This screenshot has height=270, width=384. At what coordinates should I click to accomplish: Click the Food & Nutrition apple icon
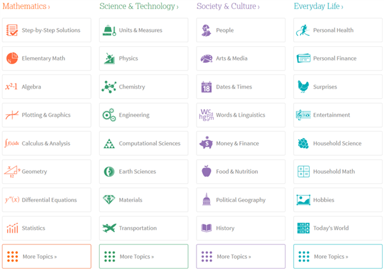click(x=206, y=171)
